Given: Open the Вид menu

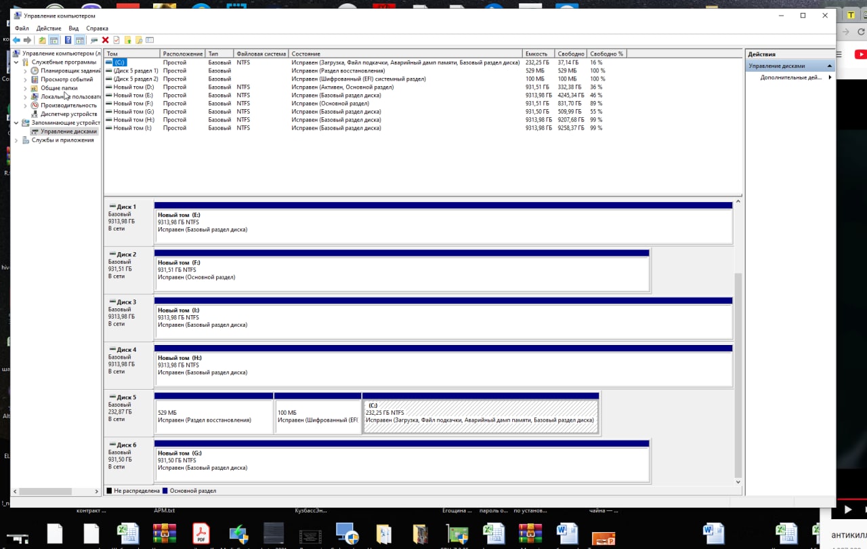Looking at the screenshot, I should (x=73, y=28).
